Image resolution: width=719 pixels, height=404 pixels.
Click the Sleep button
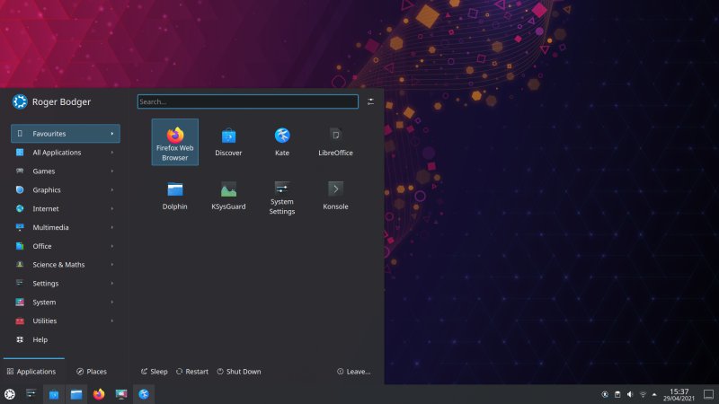click(154, 372)
